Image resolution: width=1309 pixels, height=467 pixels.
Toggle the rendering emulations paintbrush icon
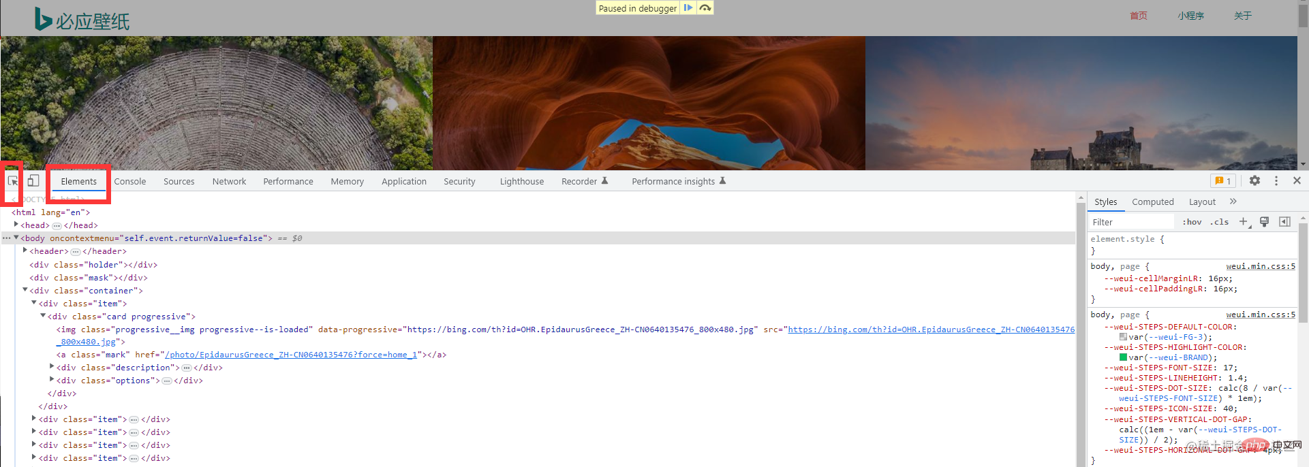click(x=1264, y=222)
